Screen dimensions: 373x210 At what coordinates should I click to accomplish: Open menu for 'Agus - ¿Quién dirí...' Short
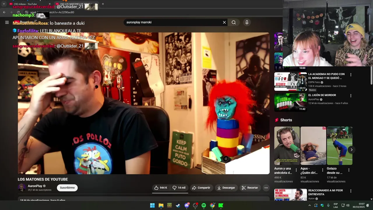coord(323,170)
